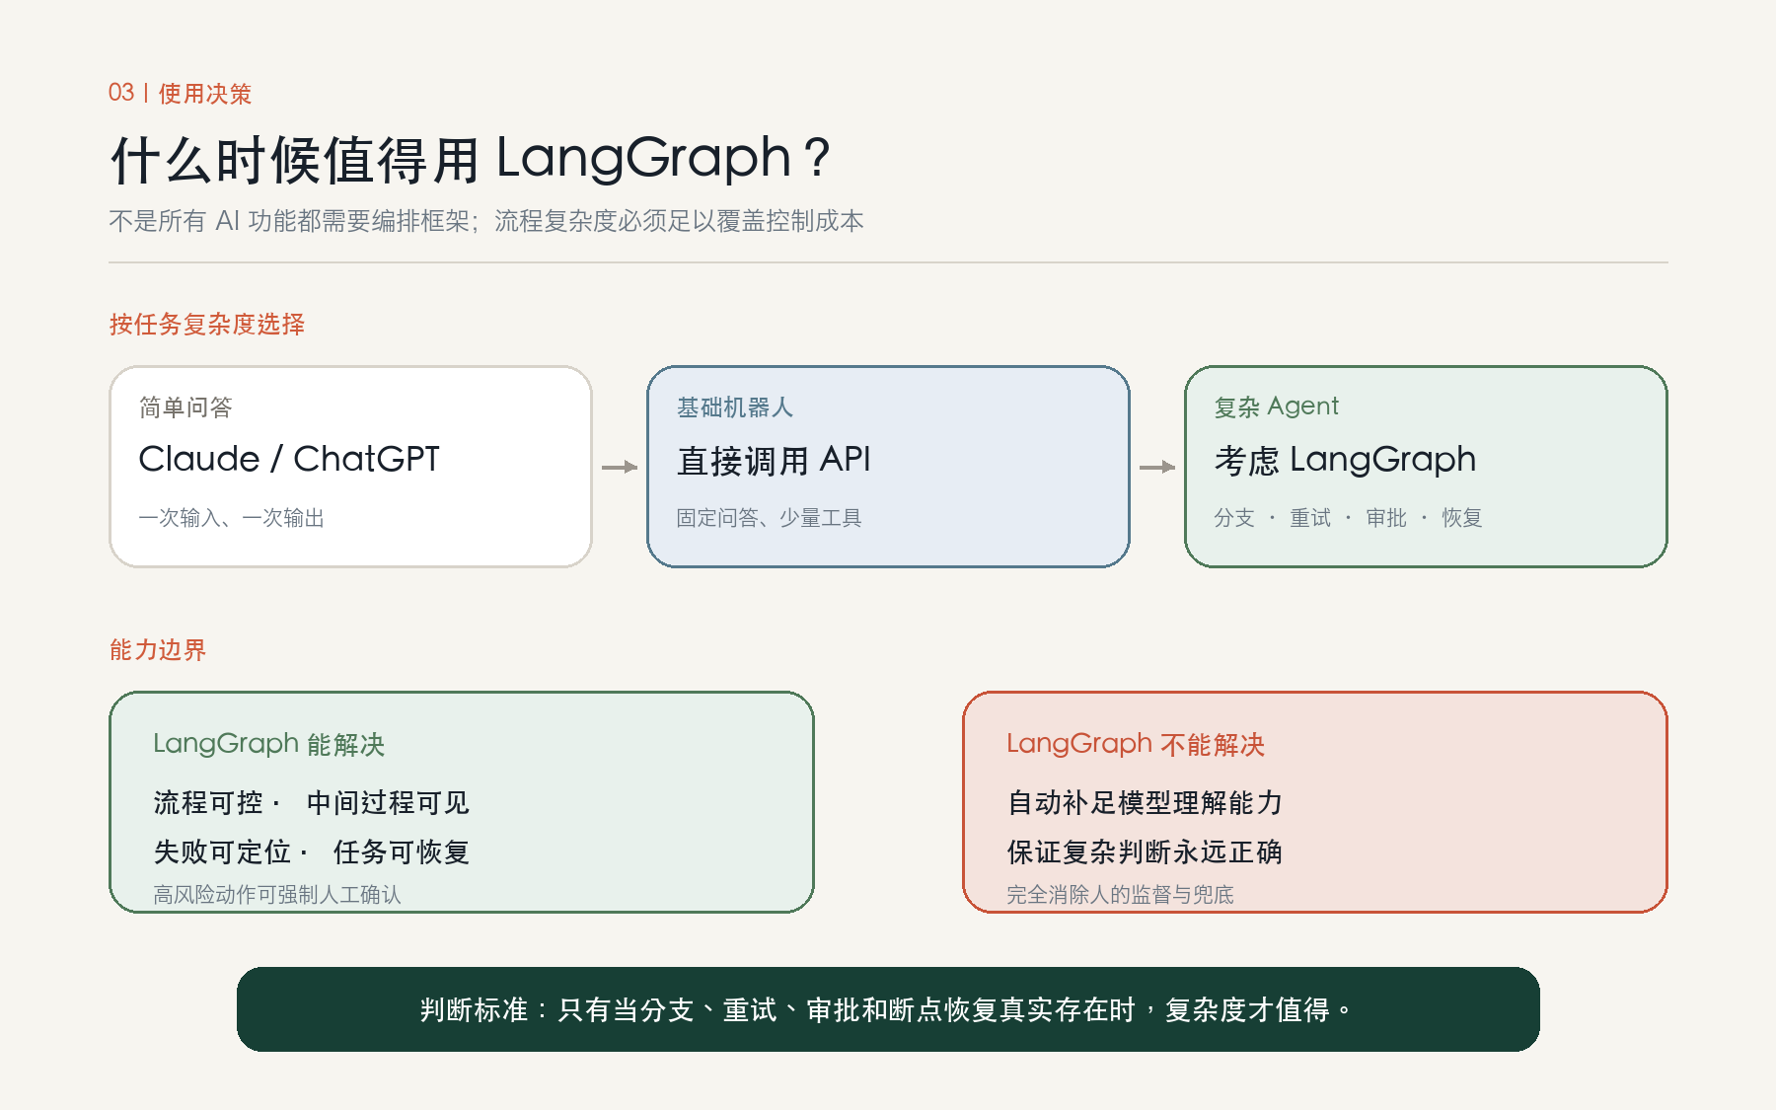Viewport: 1776px width, 1110px height.
Task: Click the section label "03 | 使用决策"
Action: tap(180, 93)
